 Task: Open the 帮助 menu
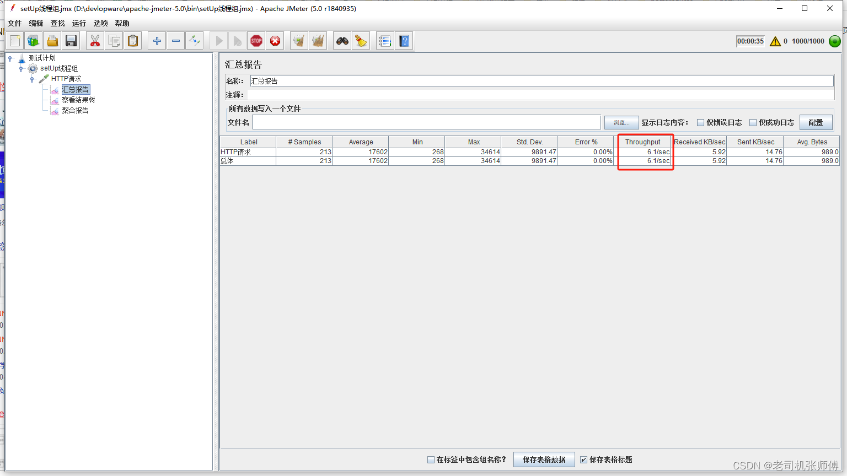coord(122,23)
